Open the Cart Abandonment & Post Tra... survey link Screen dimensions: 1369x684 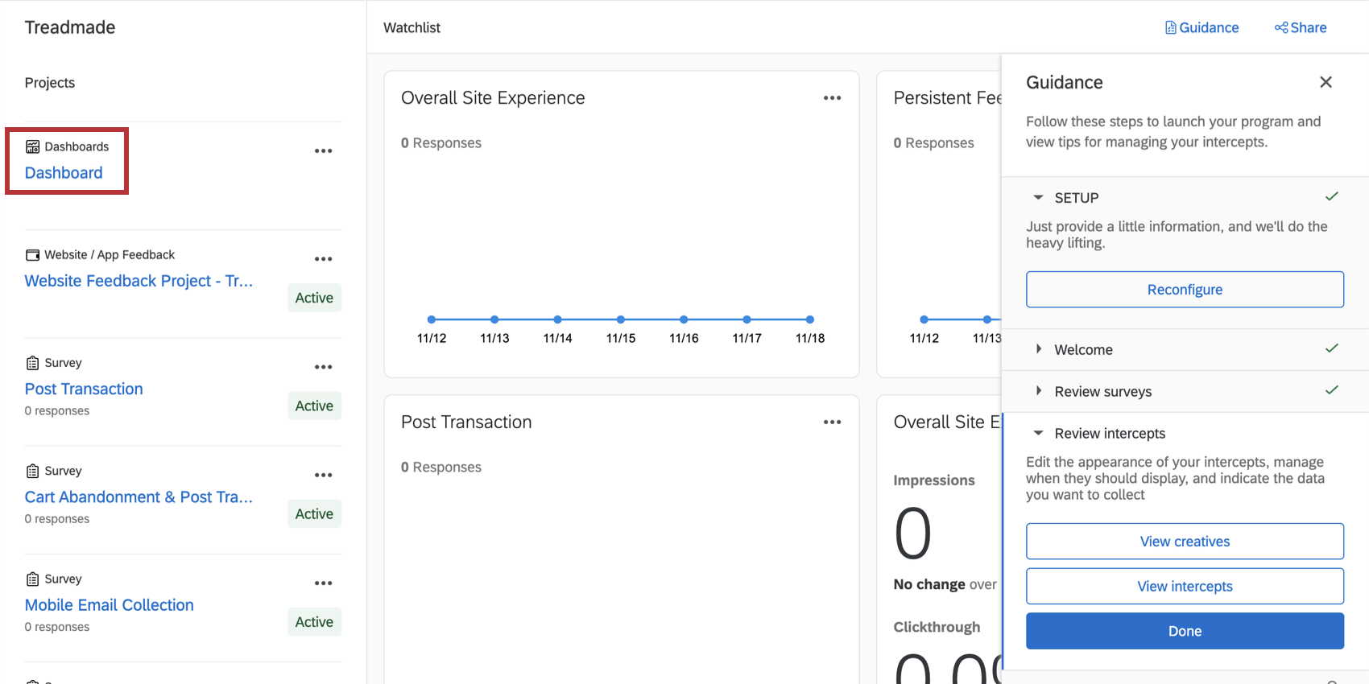[x=138, y=497]
